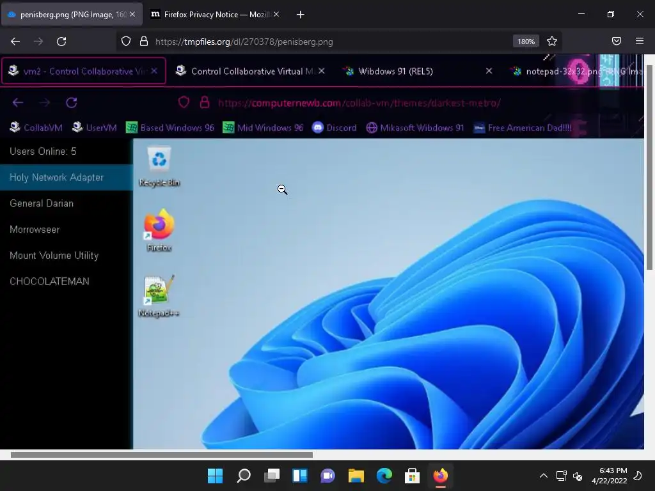
Task: Click the network tray icon
Action: (562, 476)
